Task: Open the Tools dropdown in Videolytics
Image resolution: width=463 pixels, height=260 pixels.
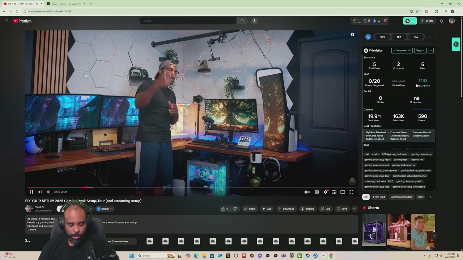Action: pos(420,51)
